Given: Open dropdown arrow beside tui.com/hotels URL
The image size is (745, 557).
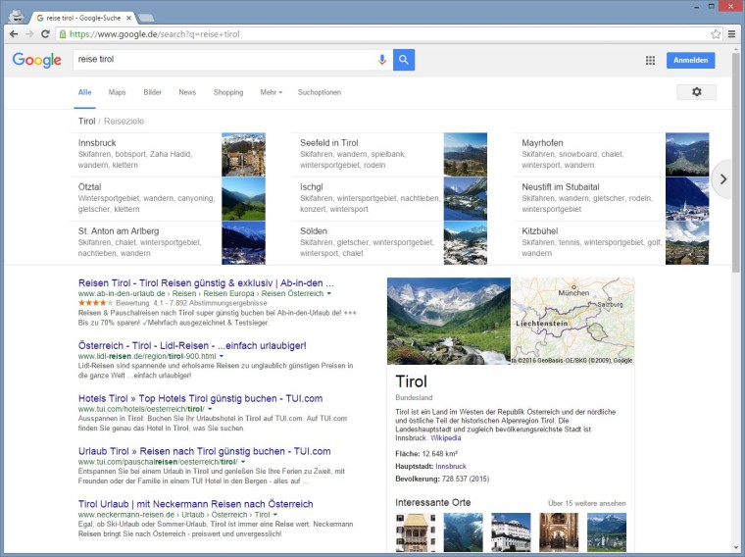Looking at the screenshot, I should pyautogui.click(x=210, y=409).
